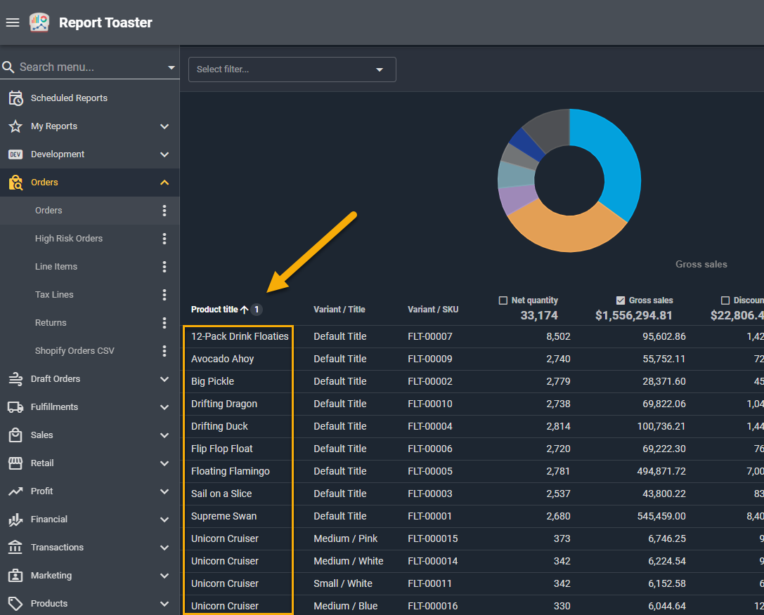Click the Products tag icon

(x=15, y=604)
